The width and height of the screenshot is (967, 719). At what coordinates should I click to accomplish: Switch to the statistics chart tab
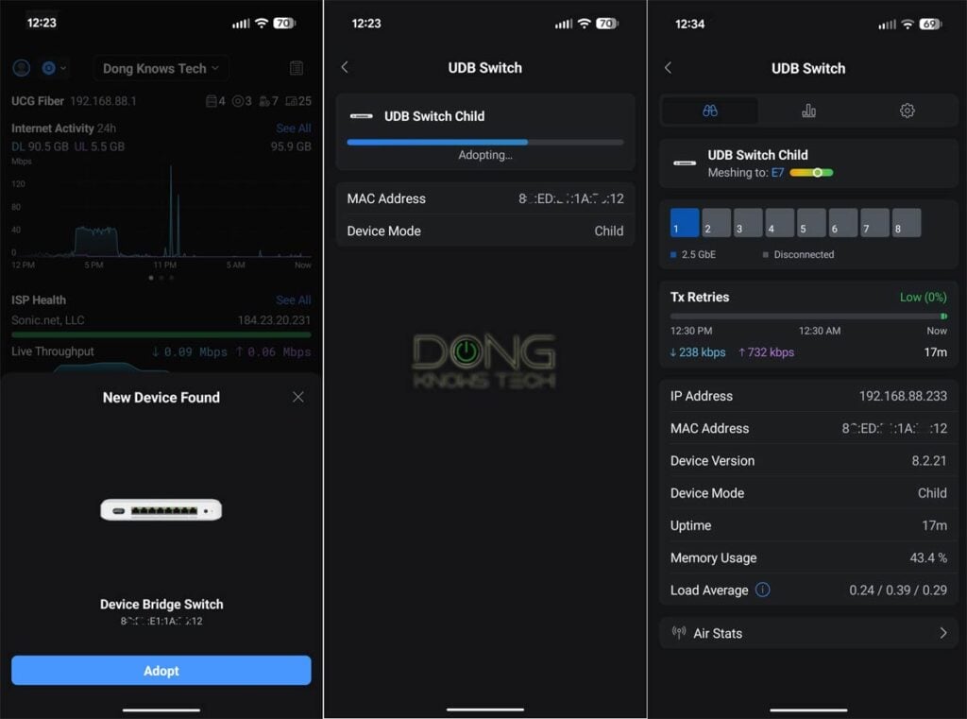[x=808, y=111]
